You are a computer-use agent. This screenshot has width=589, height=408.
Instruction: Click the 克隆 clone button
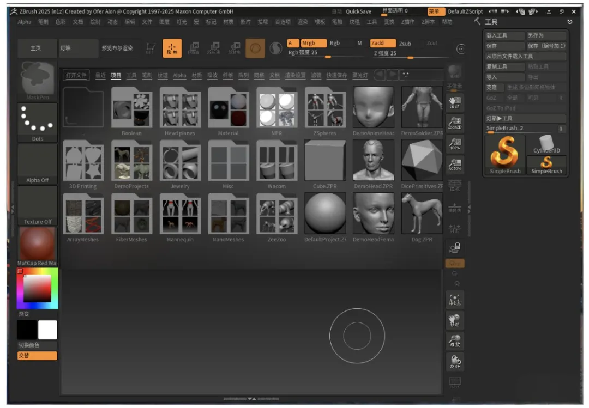pyautogui.click(x=494, y=87)
